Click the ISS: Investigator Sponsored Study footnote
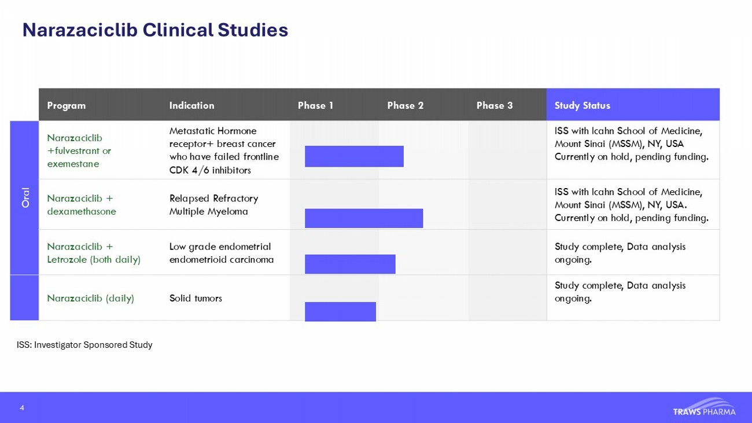The height and width of the screenshot is (423, 752). click(84, 345)
